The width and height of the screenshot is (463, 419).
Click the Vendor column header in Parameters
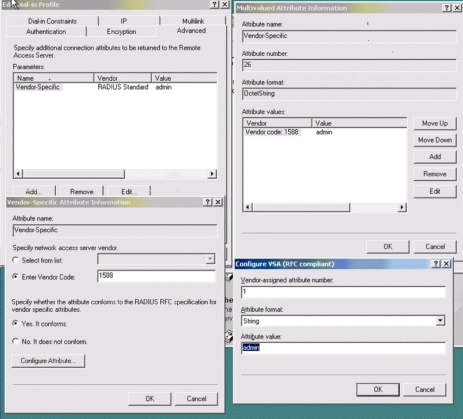coord(122,78)
